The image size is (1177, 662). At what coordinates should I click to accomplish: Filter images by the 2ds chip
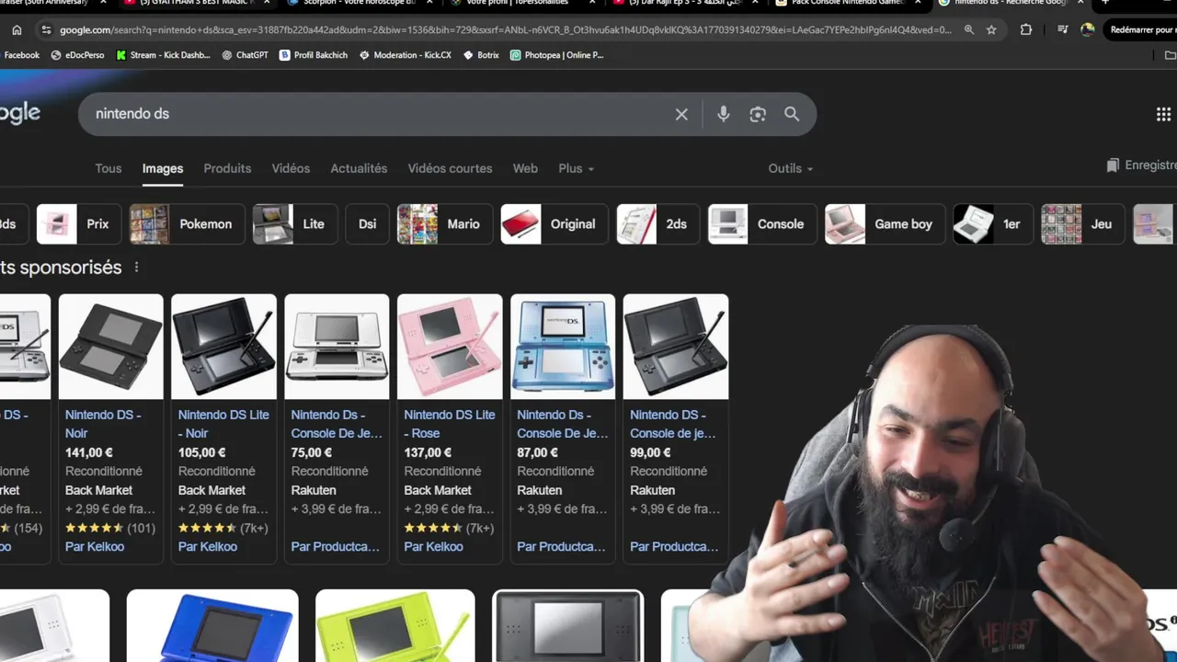658,223
